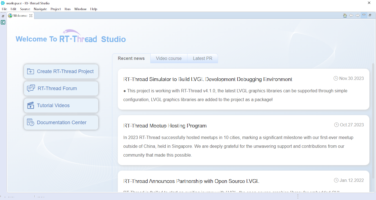
Task: Open the Navigate menu
Action: pyautogui.click(x=40, y=9)
